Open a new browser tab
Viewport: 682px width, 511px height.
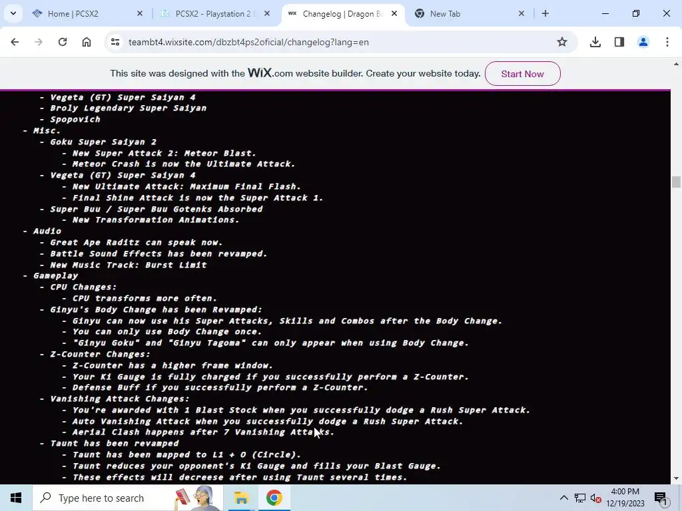[x=545, y=13]
